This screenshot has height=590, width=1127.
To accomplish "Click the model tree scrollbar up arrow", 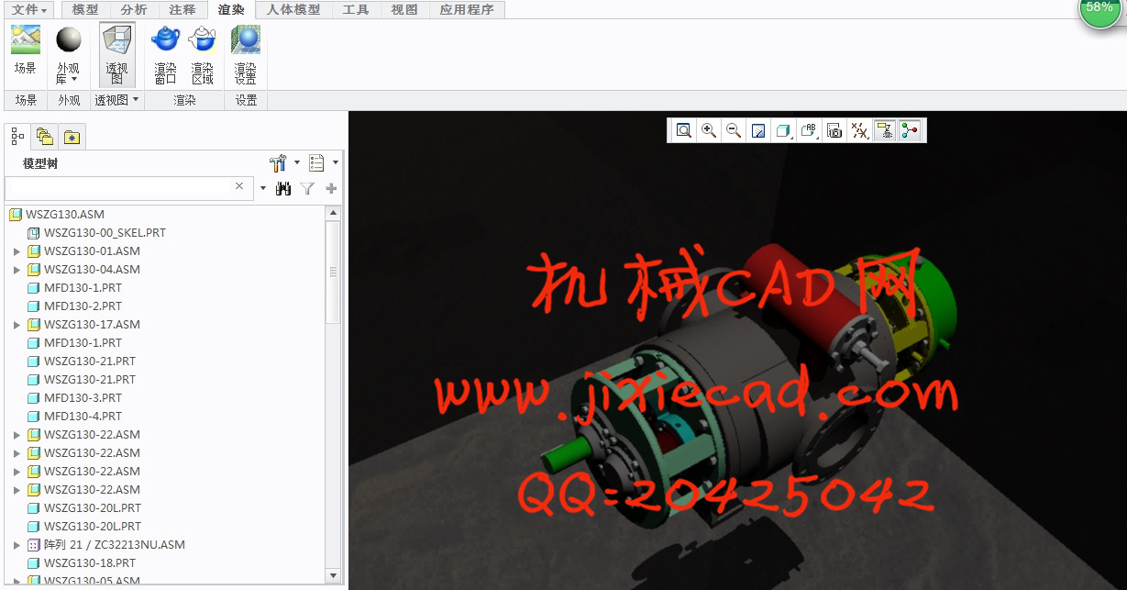I will (x=333, y=213).
